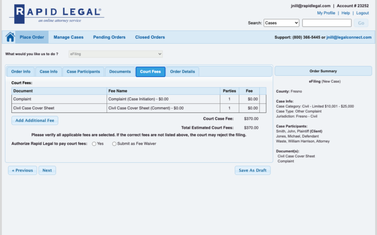Viewport: 377px width, 235px height.
Task: Open the eFiling service dropdown
Action: point(116,54)
